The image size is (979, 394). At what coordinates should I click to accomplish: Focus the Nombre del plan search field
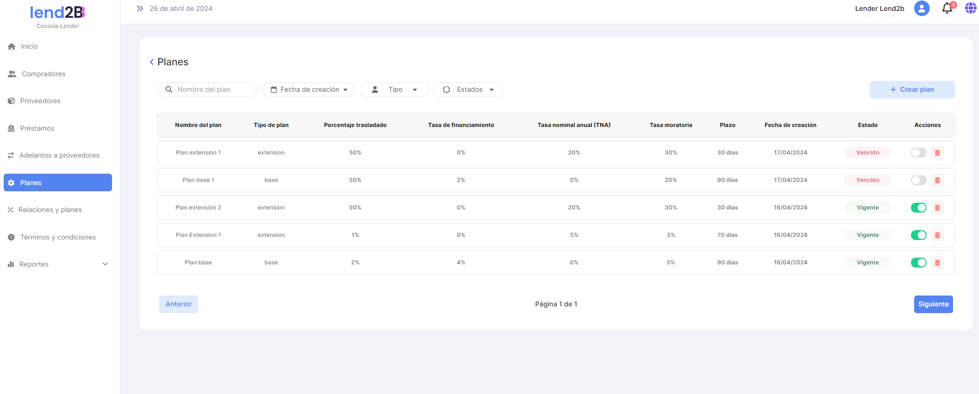(x=213, y=90)
